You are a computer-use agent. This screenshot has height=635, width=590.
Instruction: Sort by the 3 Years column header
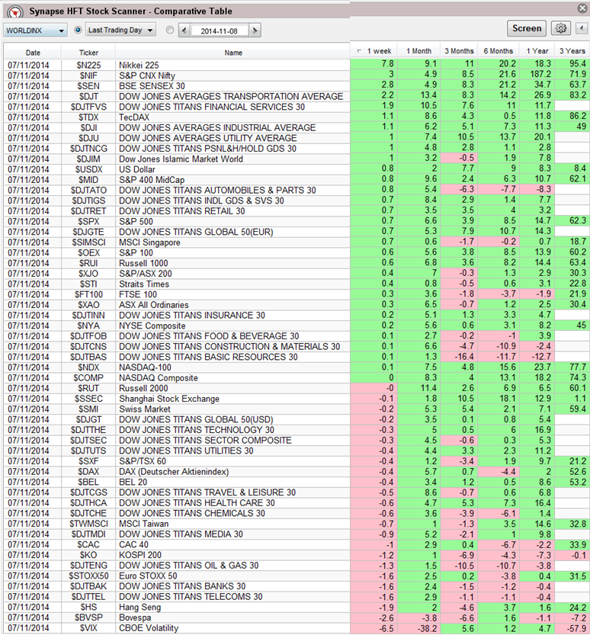tap(572, 51)
